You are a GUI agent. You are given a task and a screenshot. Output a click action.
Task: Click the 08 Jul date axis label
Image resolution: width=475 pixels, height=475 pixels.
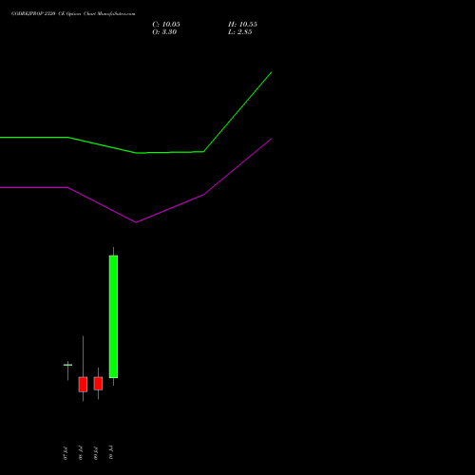81,453
